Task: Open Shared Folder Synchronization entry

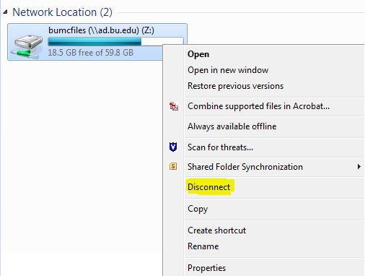Action: pyautogui.click(x=245, y=167)
